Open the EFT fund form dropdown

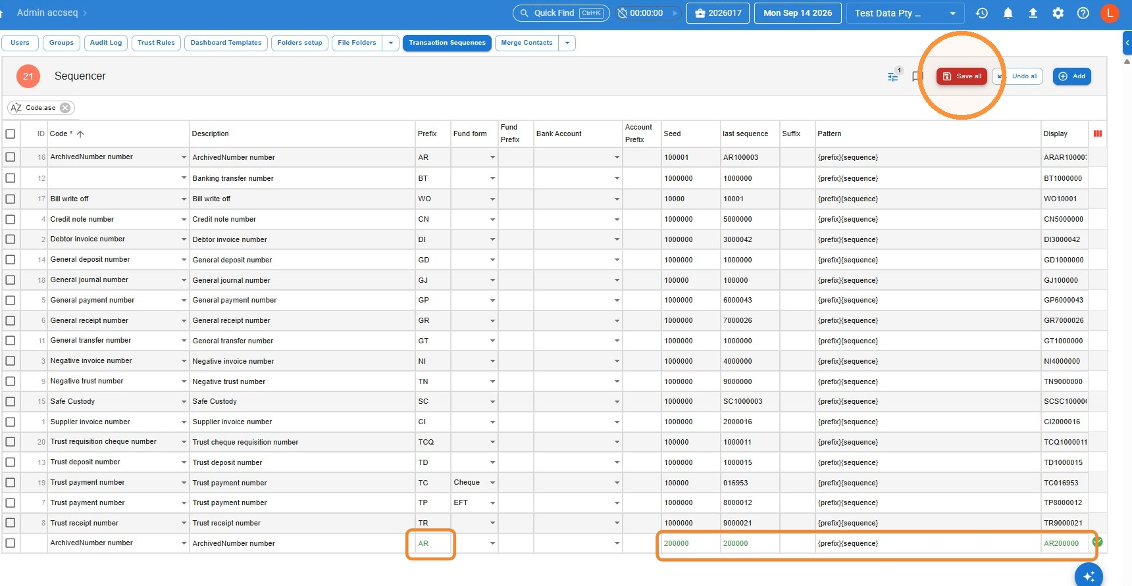[492, 503]
